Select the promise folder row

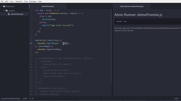point(14,11)
